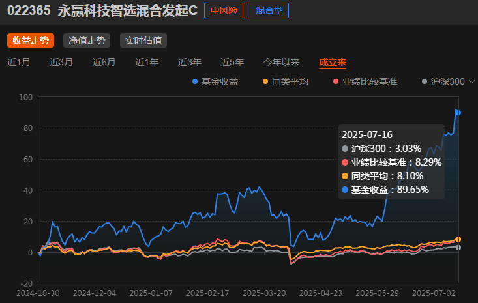Switch to the 收益走势 tab
This screenshot has height=303, width=478.
[31, 40]
